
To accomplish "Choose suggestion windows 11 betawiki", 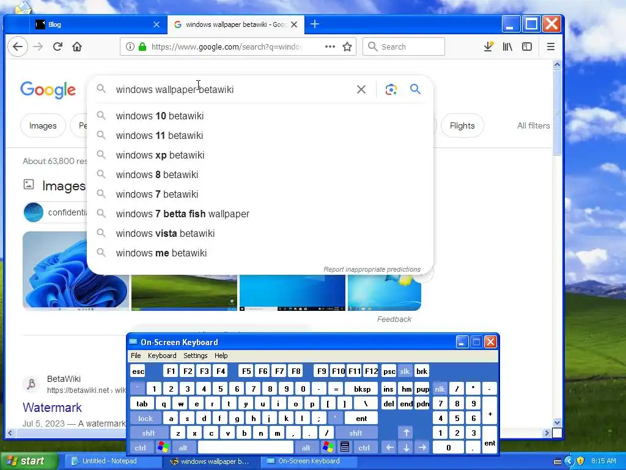I will click(x=259, y=135).
